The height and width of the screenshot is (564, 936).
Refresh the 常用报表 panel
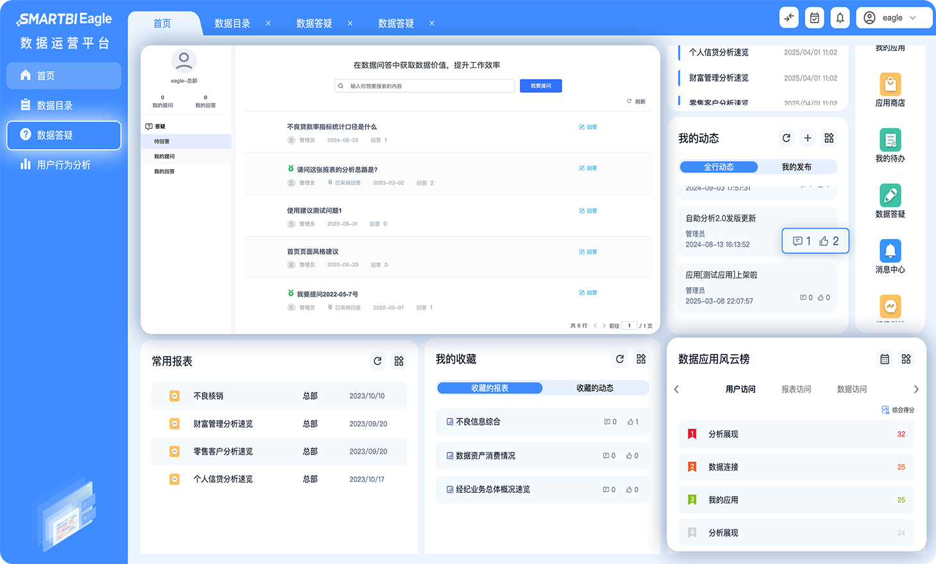(x=378, y=361)
